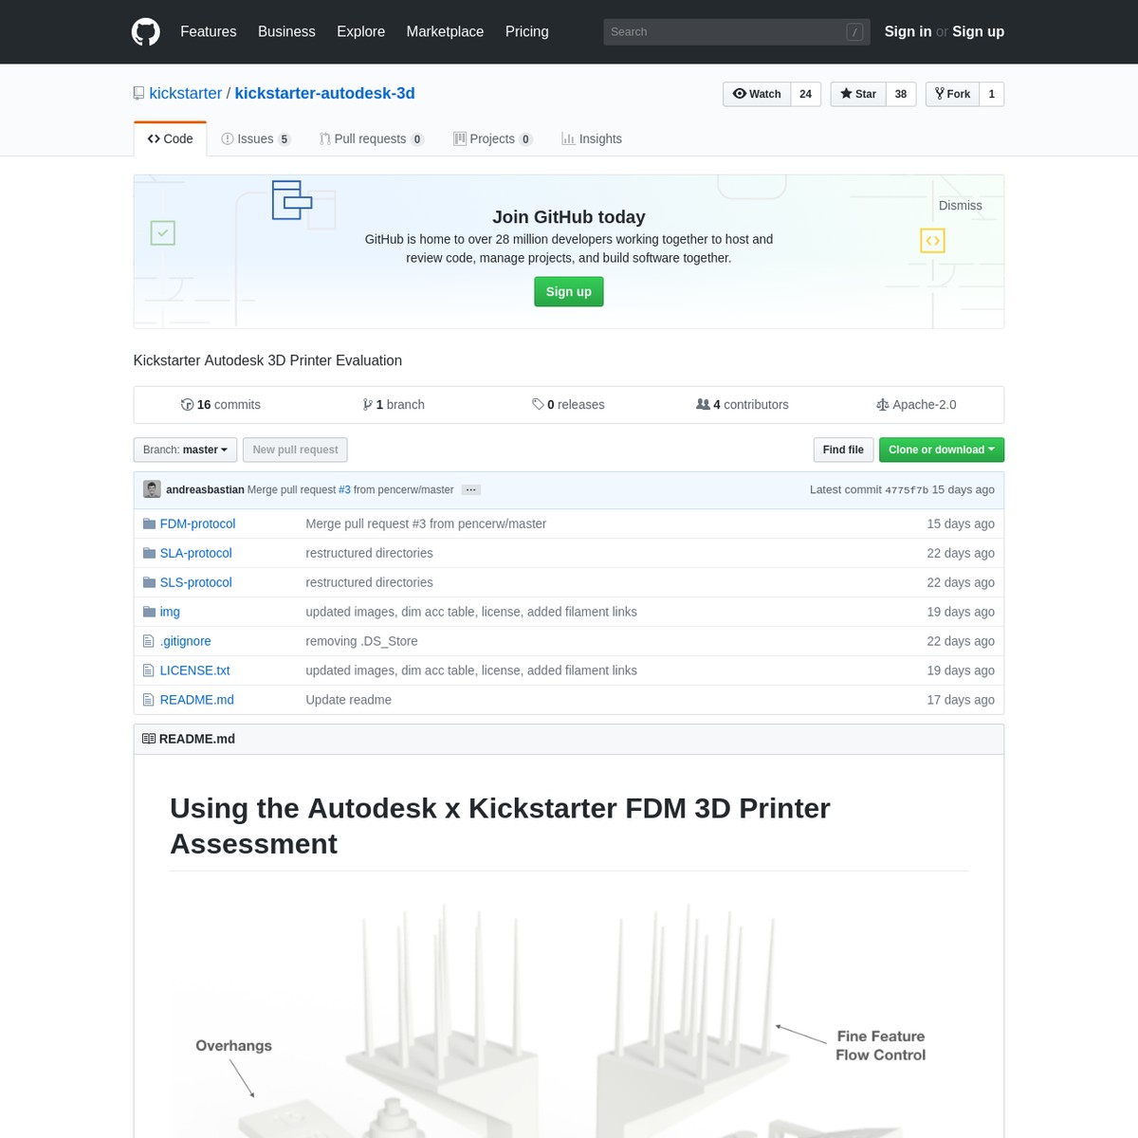The image size is (1138, 1138).
Task: Click the andreasbastian avatar thumbnail
Action: (x=152, y=489)
